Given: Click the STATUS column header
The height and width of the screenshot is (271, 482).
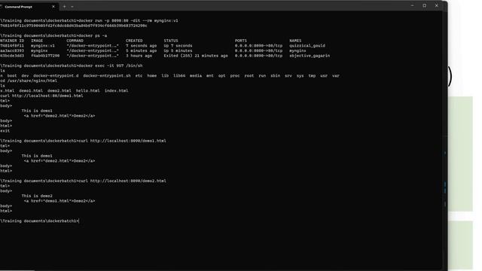Looking at the screenshot, I should pos(171,41).
